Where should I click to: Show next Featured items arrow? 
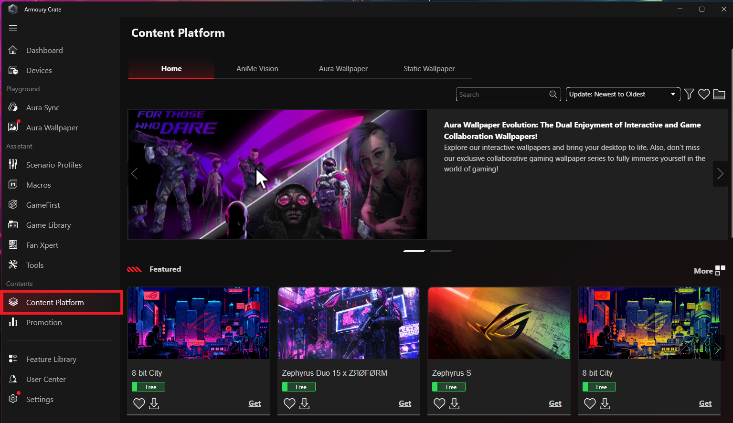pyautogui.click(x=717, y=349)
